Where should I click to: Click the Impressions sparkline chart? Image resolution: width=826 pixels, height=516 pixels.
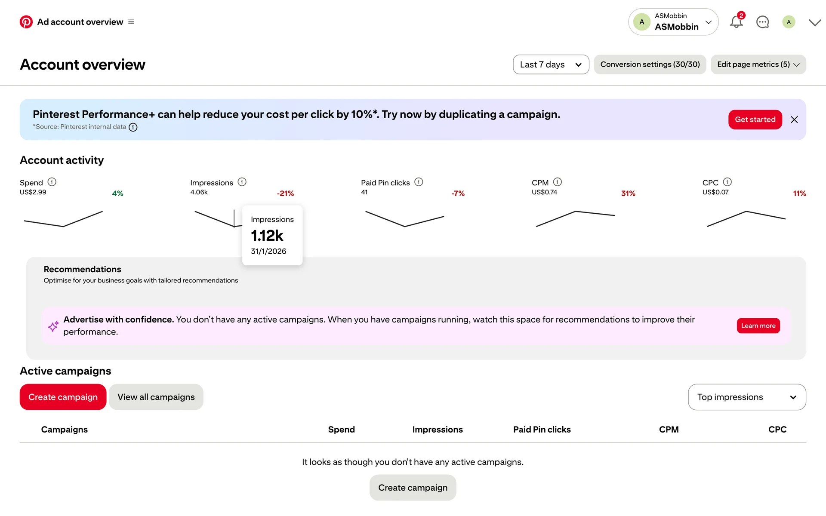point(215,218)
